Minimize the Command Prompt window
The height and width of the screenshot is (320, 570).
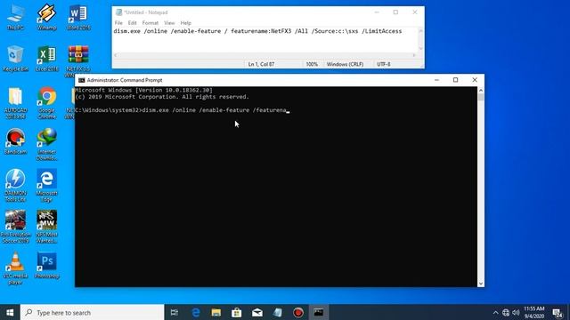coord(436,80)
